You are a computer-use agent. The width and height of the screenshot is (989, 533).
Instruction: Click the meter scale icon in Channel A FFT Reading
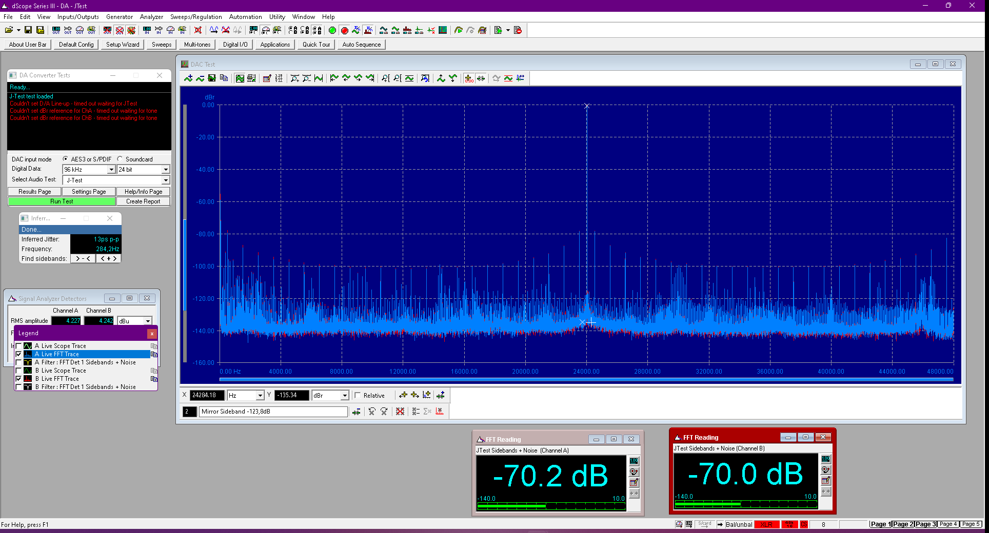[634, 461]
